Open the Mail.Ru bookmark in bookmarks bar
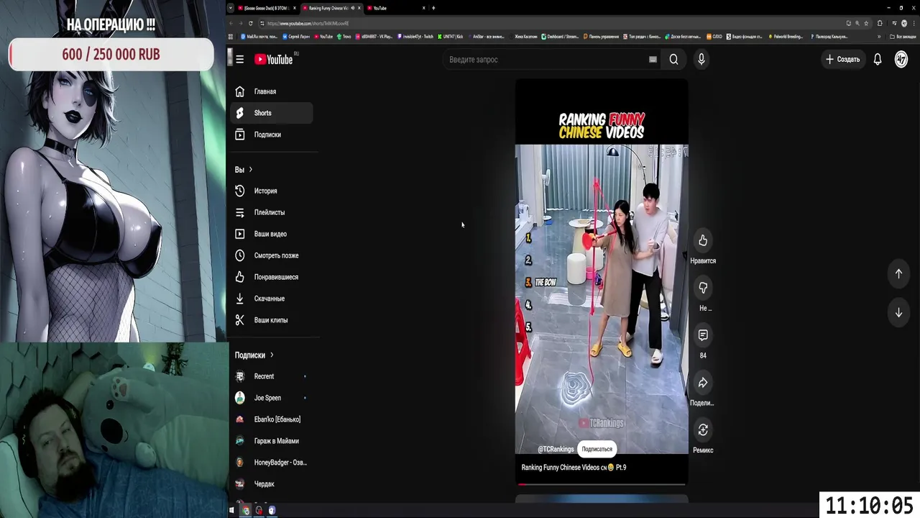 tap(258, 36)
